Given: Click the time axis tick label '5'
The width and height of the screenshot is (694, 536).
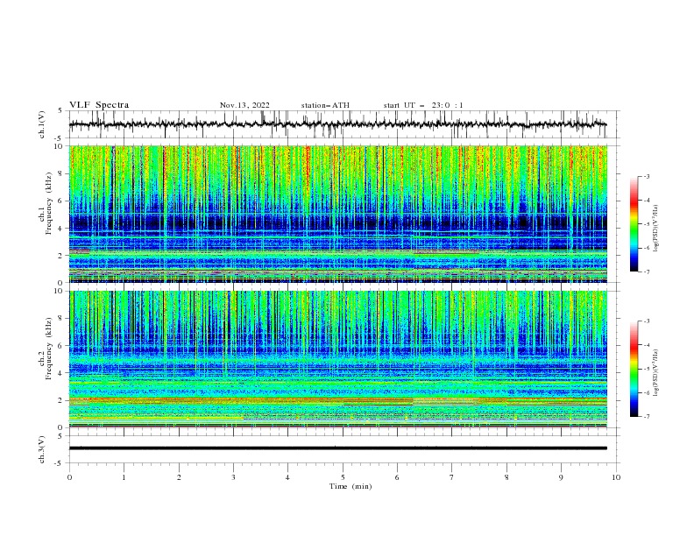Looking at the screenshot, I should pyautogui.click(x=343, y=477).
